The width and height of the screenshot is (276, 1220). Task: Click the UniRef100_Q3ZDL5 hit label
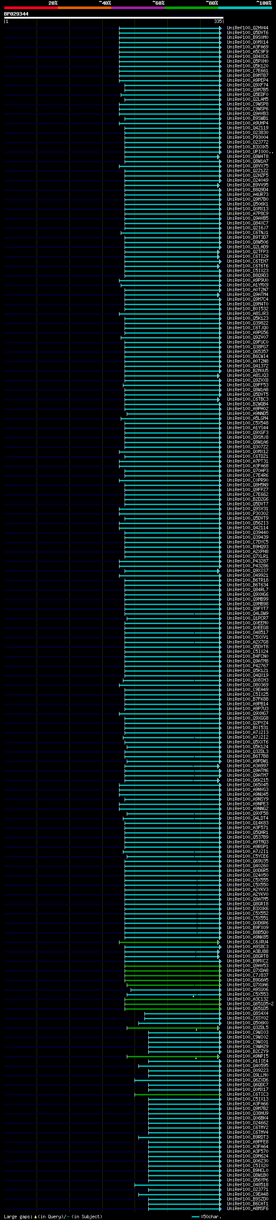(248, 1028)
